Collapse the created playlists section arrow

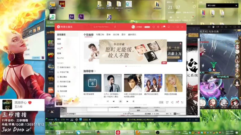[x=67, y=96]
